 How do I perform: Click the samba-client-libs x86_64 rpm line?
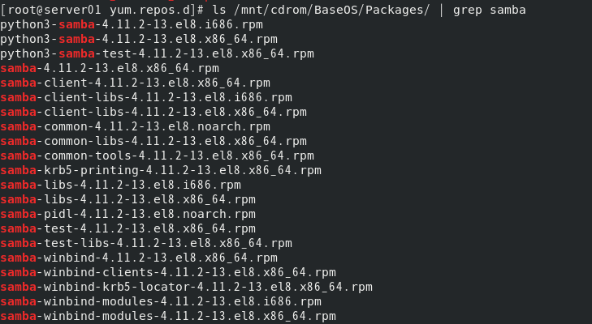(x=153, y=112)
